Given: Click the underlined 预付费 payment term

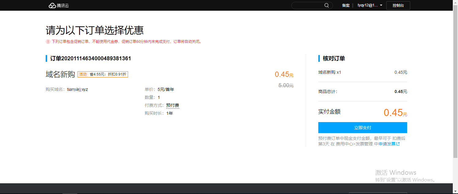Looking at the screenshot, I should (x=172, y=105).
